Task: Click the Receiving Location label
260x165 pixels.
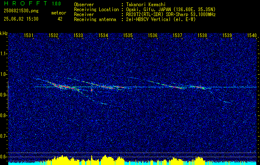Action: click(96, 9)
